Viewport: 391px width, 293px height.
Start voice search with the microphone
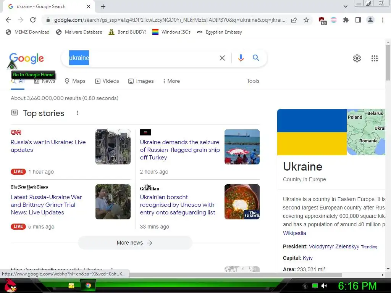coord(241,58)
